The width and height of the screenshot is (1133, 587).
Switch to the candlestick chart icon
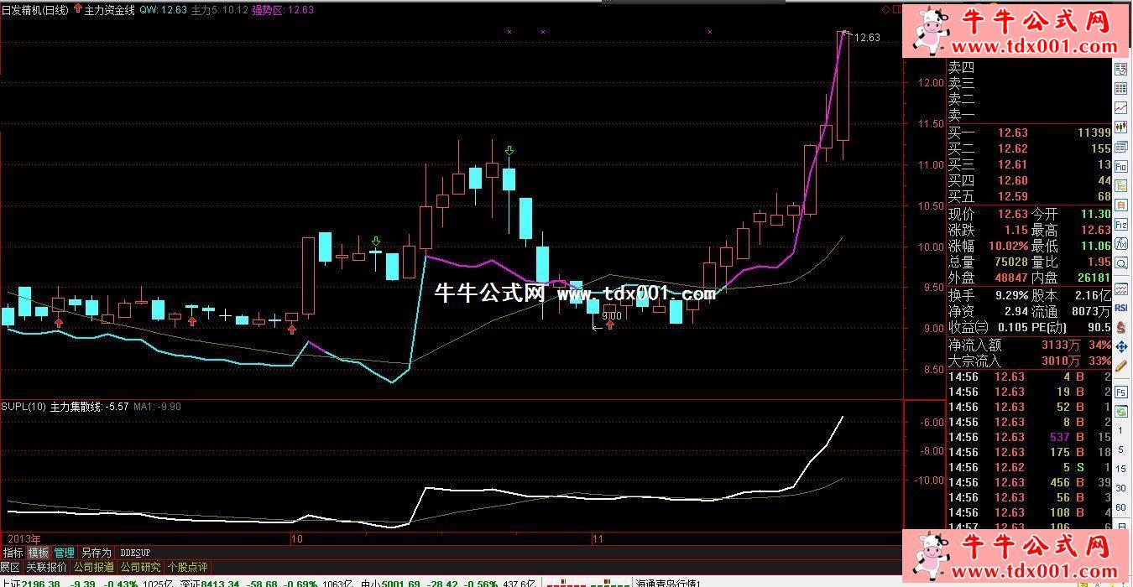point(1121,127)
